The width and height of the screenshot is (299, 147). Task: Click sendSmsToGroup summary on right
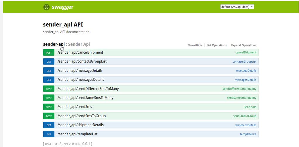tap(245, 116)
